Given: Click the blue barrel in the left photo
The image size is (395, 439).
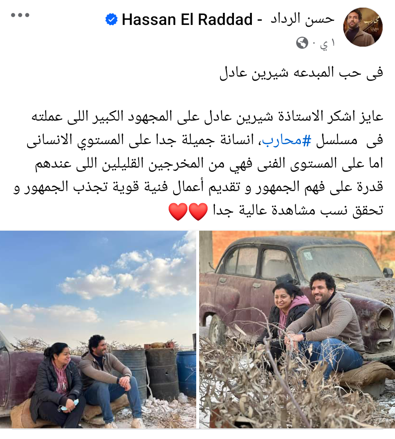Looking at the screenshot, I should coord(186,373).
